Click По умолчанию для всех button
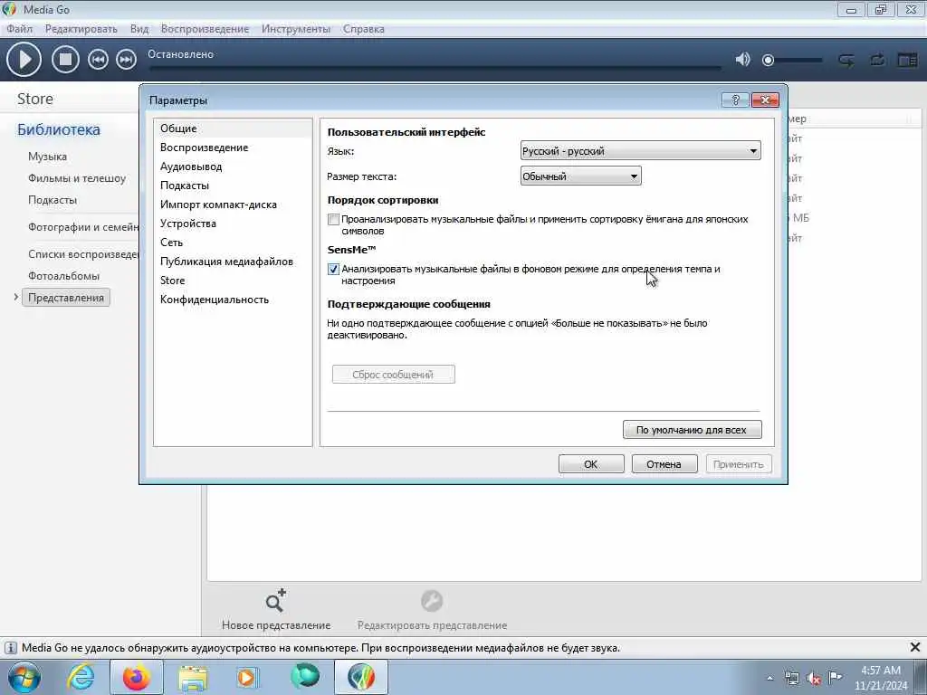 [x=692, y=430]
